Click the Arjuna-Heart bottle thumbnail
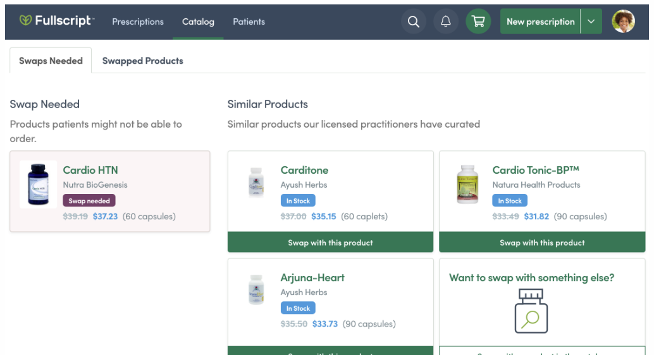Viewport: 654px width, 355px height. coord(256,289)
